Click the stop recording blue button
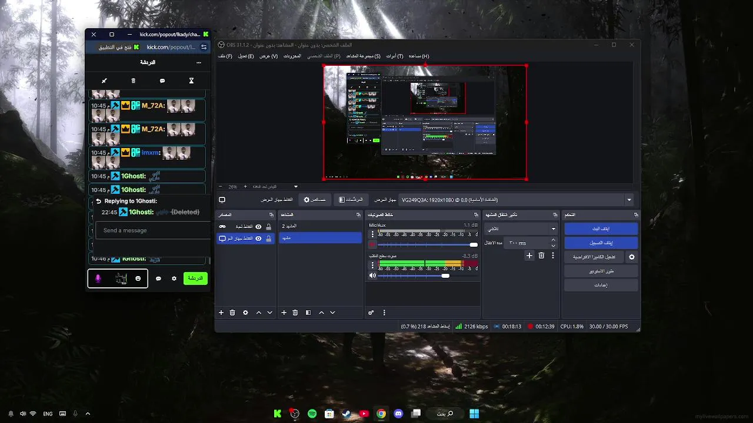Viewport: 753px width, 423px height. point(601,243)
